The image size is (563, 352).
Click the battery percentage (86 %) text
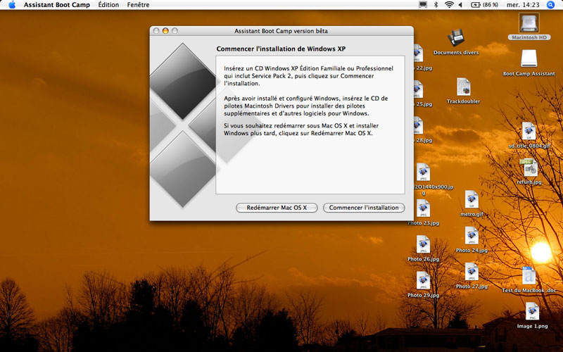click(491, 5)
